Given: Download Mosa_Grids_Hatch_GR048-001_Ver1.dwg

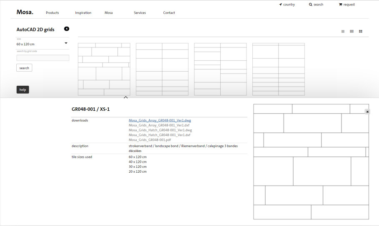Looking at the screenshot, I should coord(160,130).
